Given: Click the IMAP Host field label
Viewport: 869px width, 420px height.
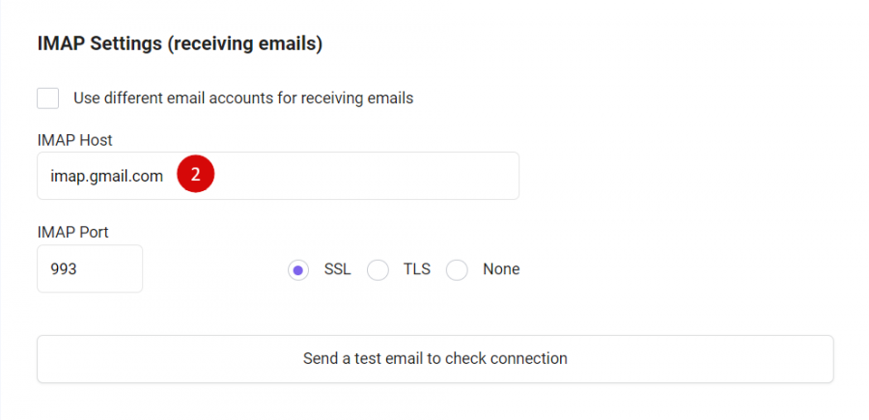Looking at the screenshot, I should coord(74,140).
